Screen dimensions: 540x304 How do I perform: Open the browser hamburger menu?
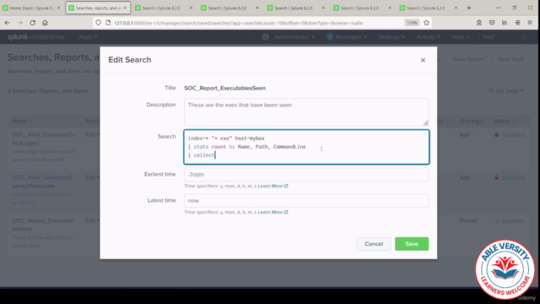coord(530,23)
